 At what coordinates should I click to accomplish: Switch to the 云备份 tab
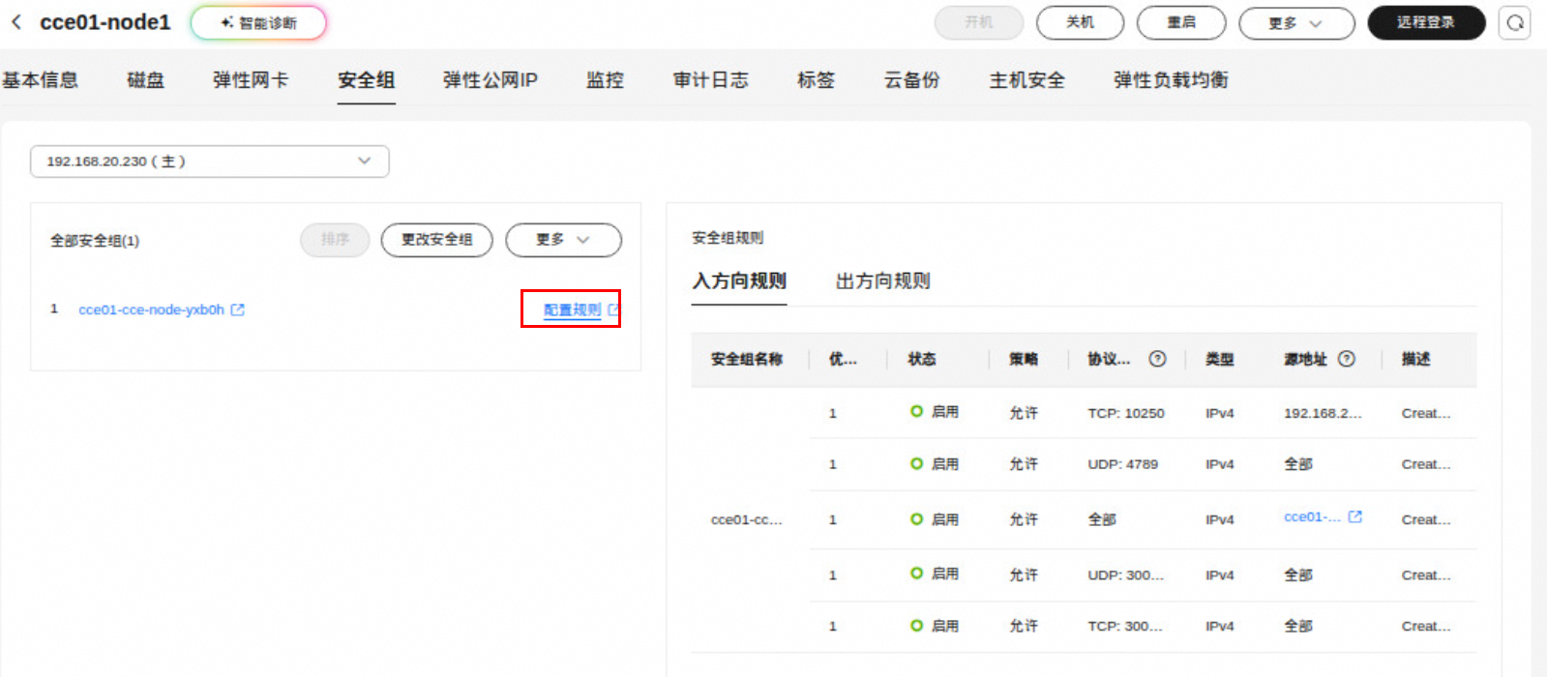(911, 80)
